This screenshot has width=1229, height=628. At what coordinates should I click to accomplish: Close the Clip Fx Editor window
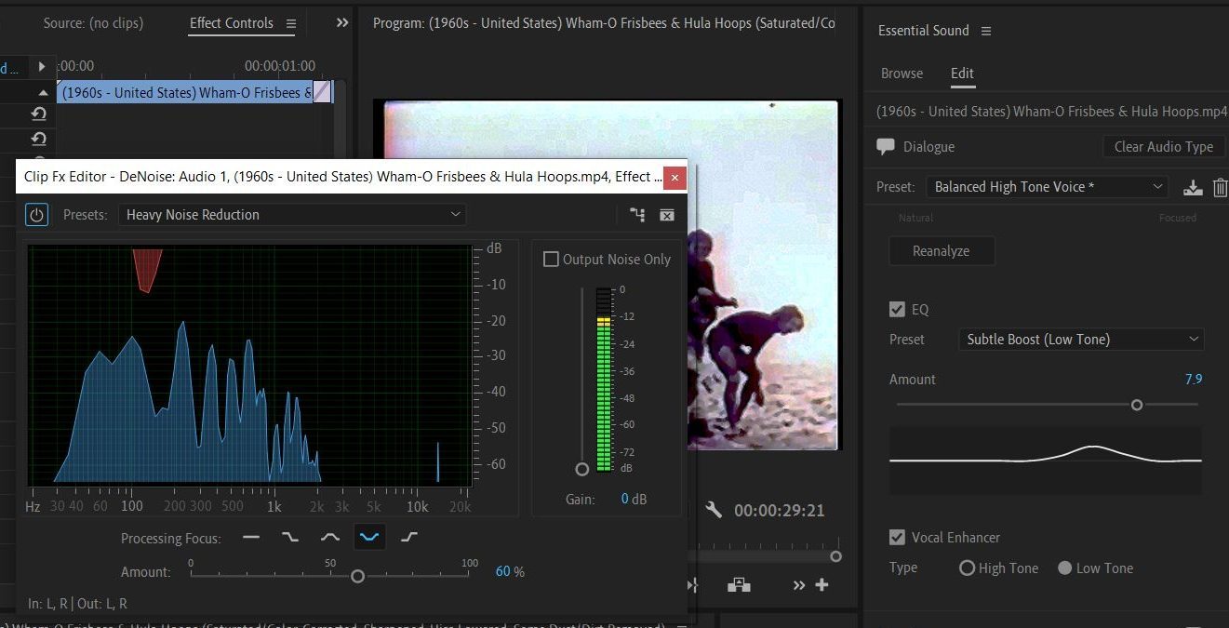tap(675, 177)
